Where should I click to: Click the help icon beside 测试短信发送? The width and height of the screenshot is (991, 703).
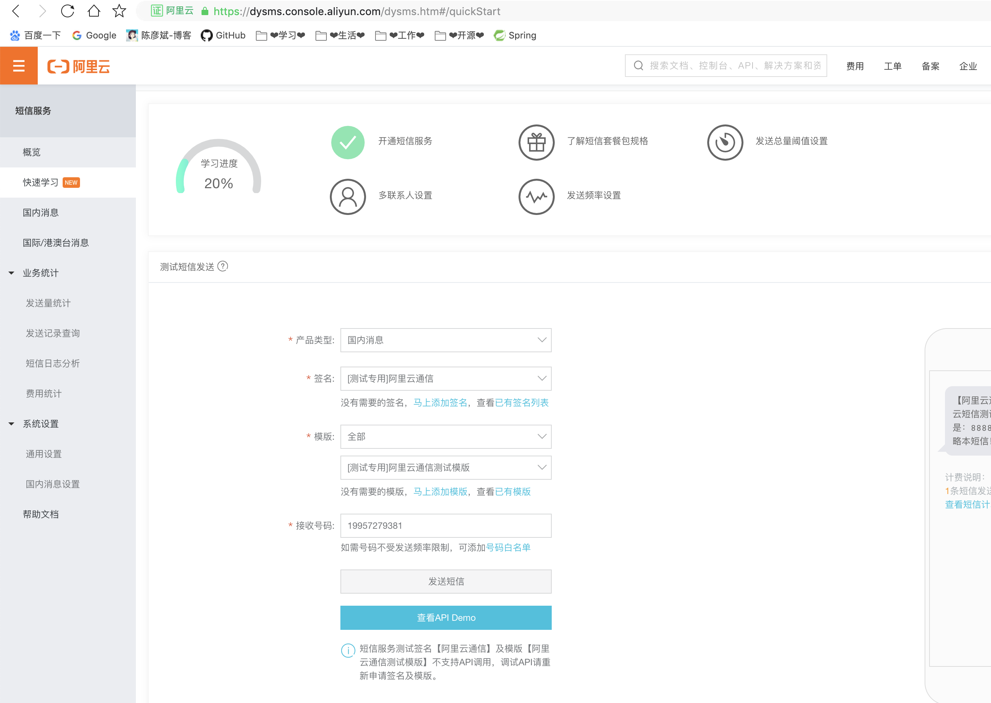(x=223, y=266)
